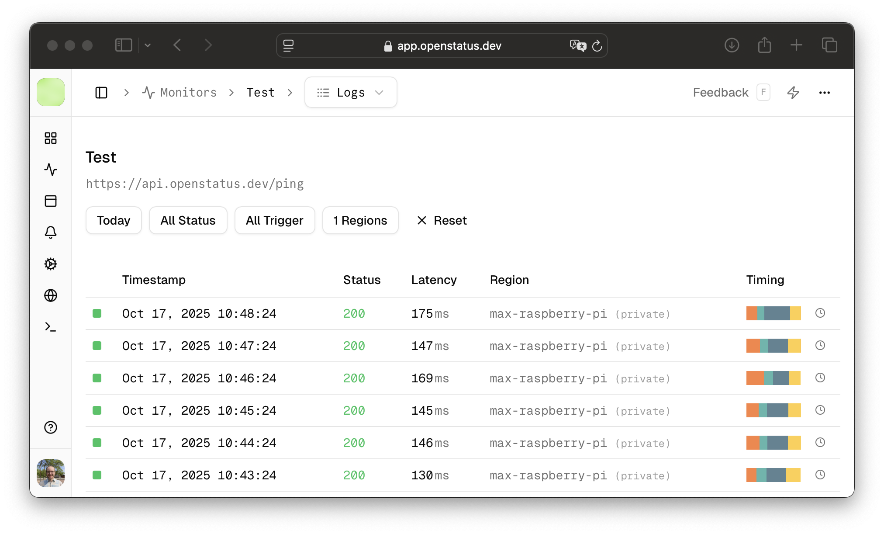Open notifications via the bell icon

pyautogui.click(x=50, y=232)
